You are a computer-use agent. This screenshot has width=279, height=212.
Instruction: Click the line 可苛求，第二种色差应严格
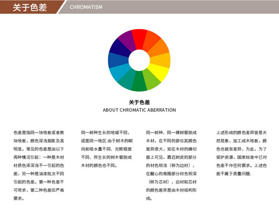click(x=39, y=190)
